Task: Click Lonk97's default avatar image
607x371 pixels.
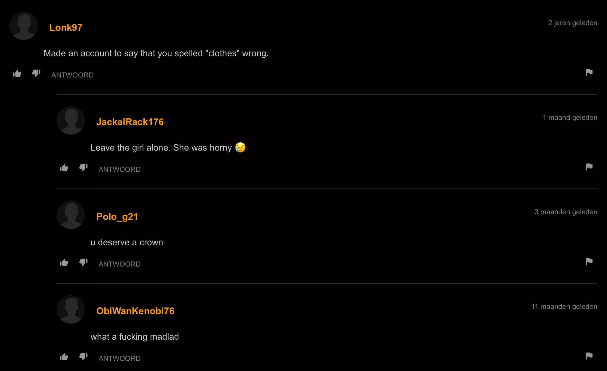Action: point(24,26)
